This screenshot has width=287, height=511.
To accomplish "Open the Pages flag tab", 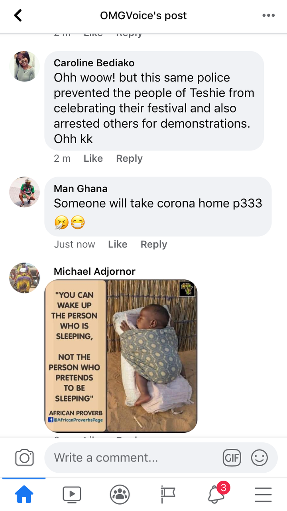I will click(x=168, y=495).
